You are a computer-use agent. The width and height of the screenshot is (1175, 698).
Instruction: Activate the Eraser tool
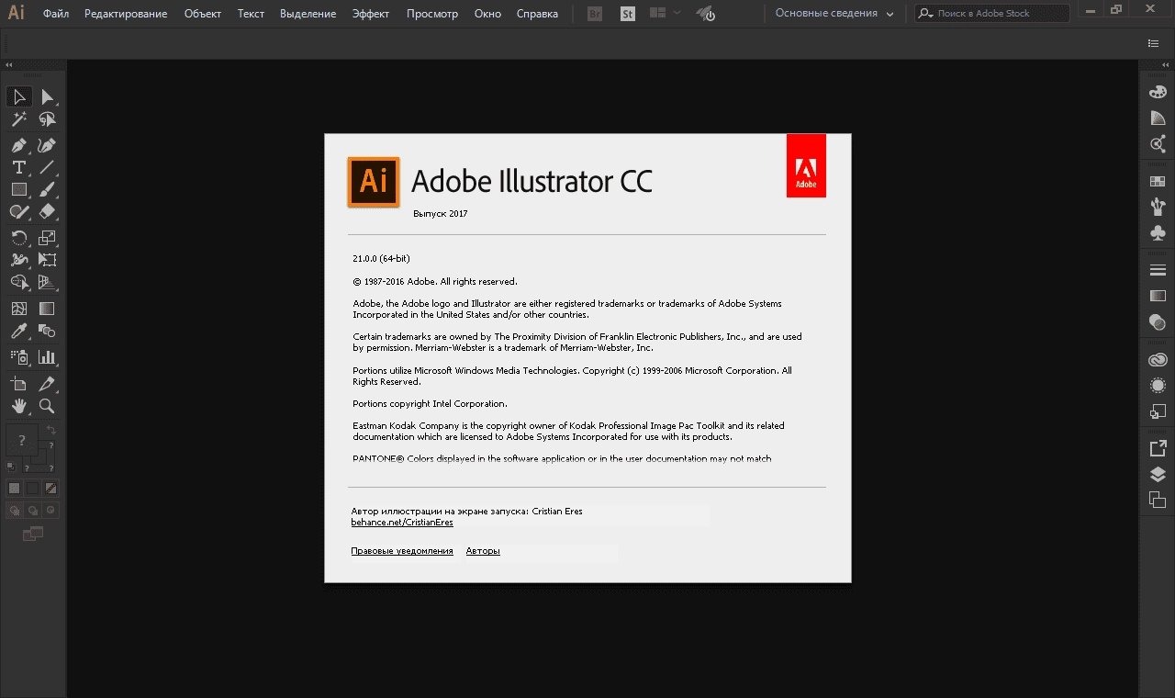(47, 211)
